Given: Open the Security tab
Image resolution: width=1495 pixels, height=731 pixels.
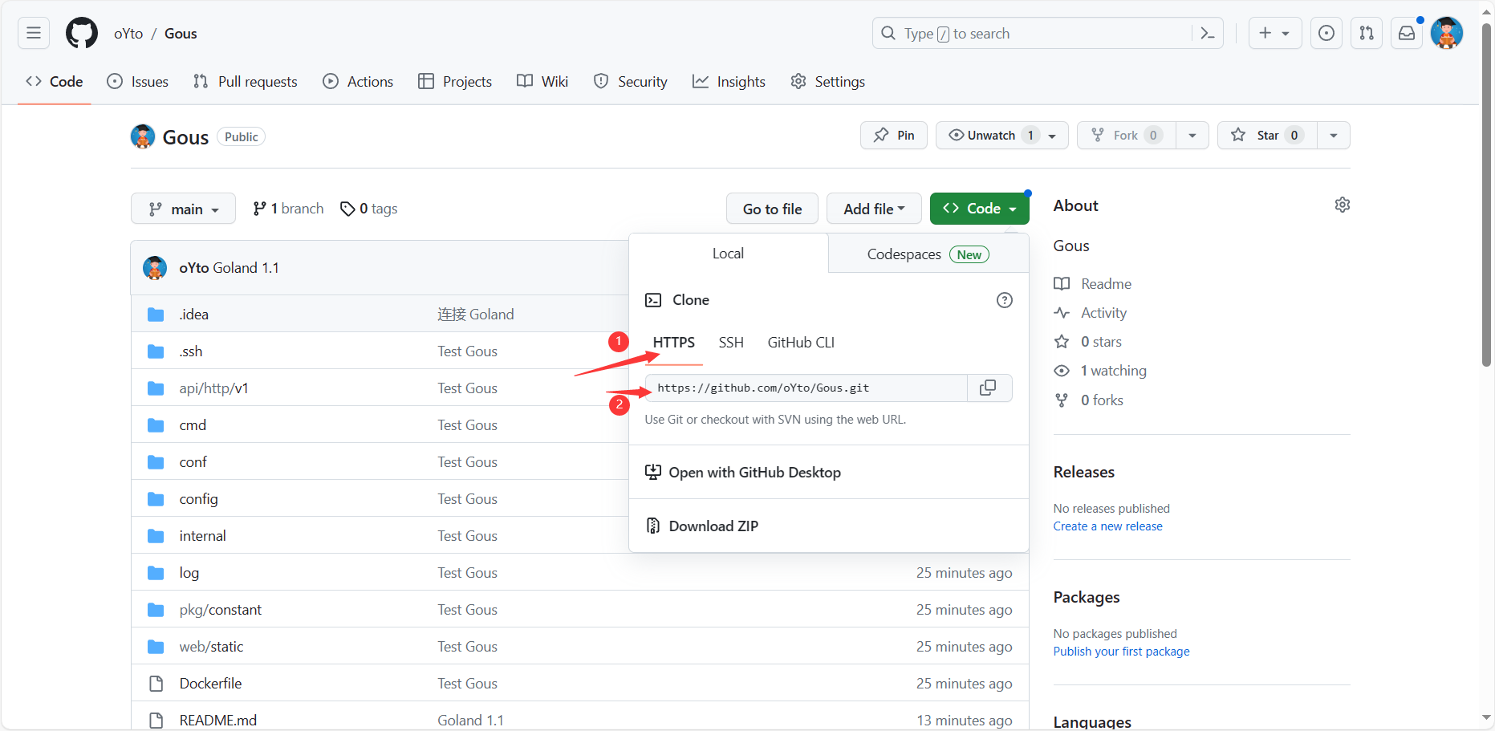Looking at the screenshot, I should tap(631, 81).
